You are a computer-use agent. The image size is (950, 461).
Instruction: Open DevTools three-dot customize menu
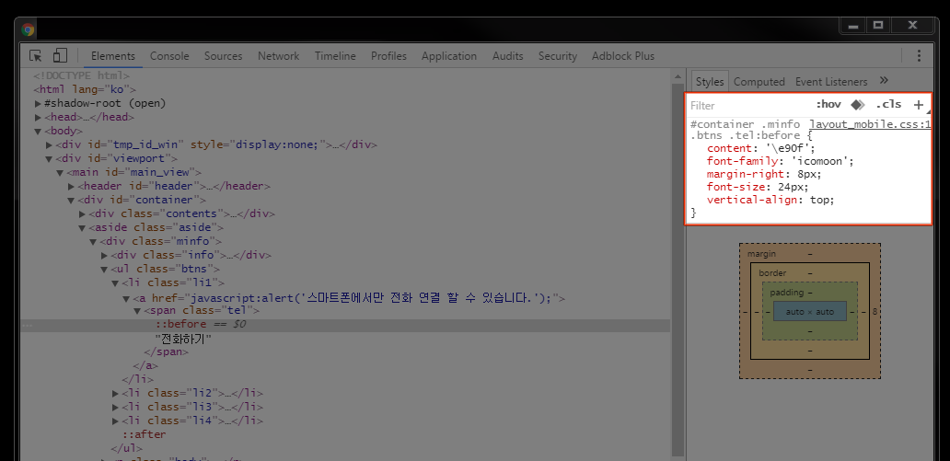click(x=919, y=56)
